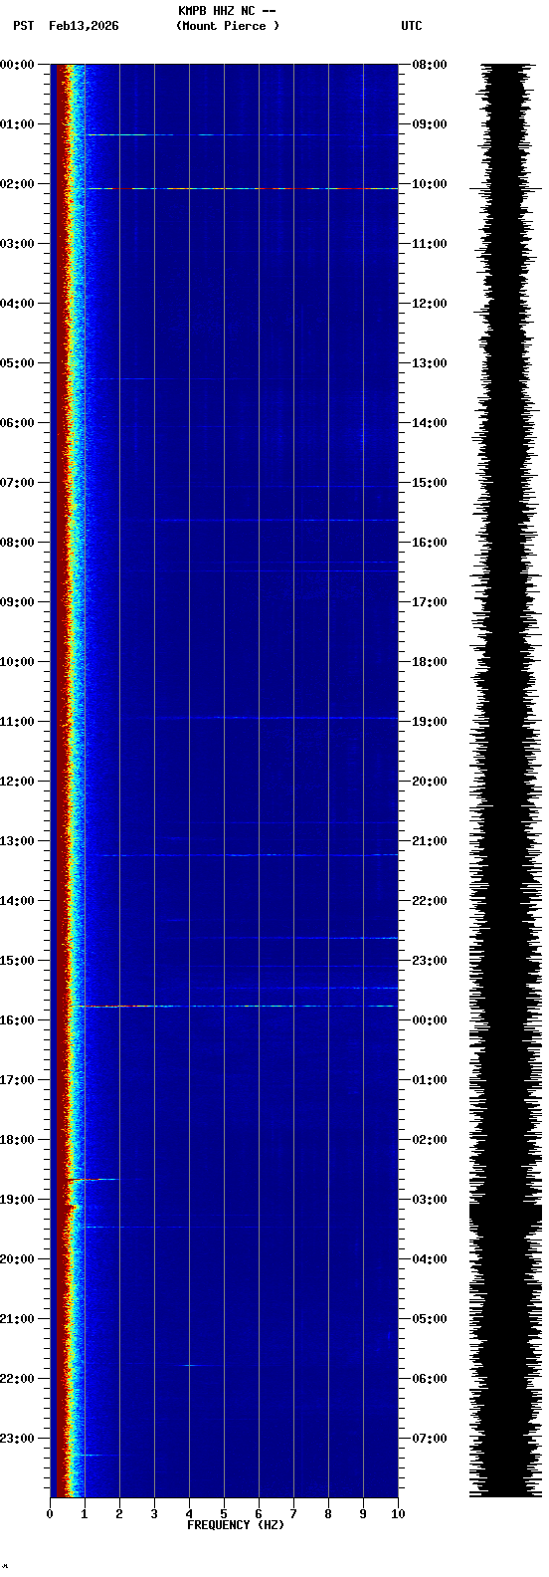This screenshot has width=549, height=1577.
Task: Click the "Feb13,2026" date label
Action: 84,26
